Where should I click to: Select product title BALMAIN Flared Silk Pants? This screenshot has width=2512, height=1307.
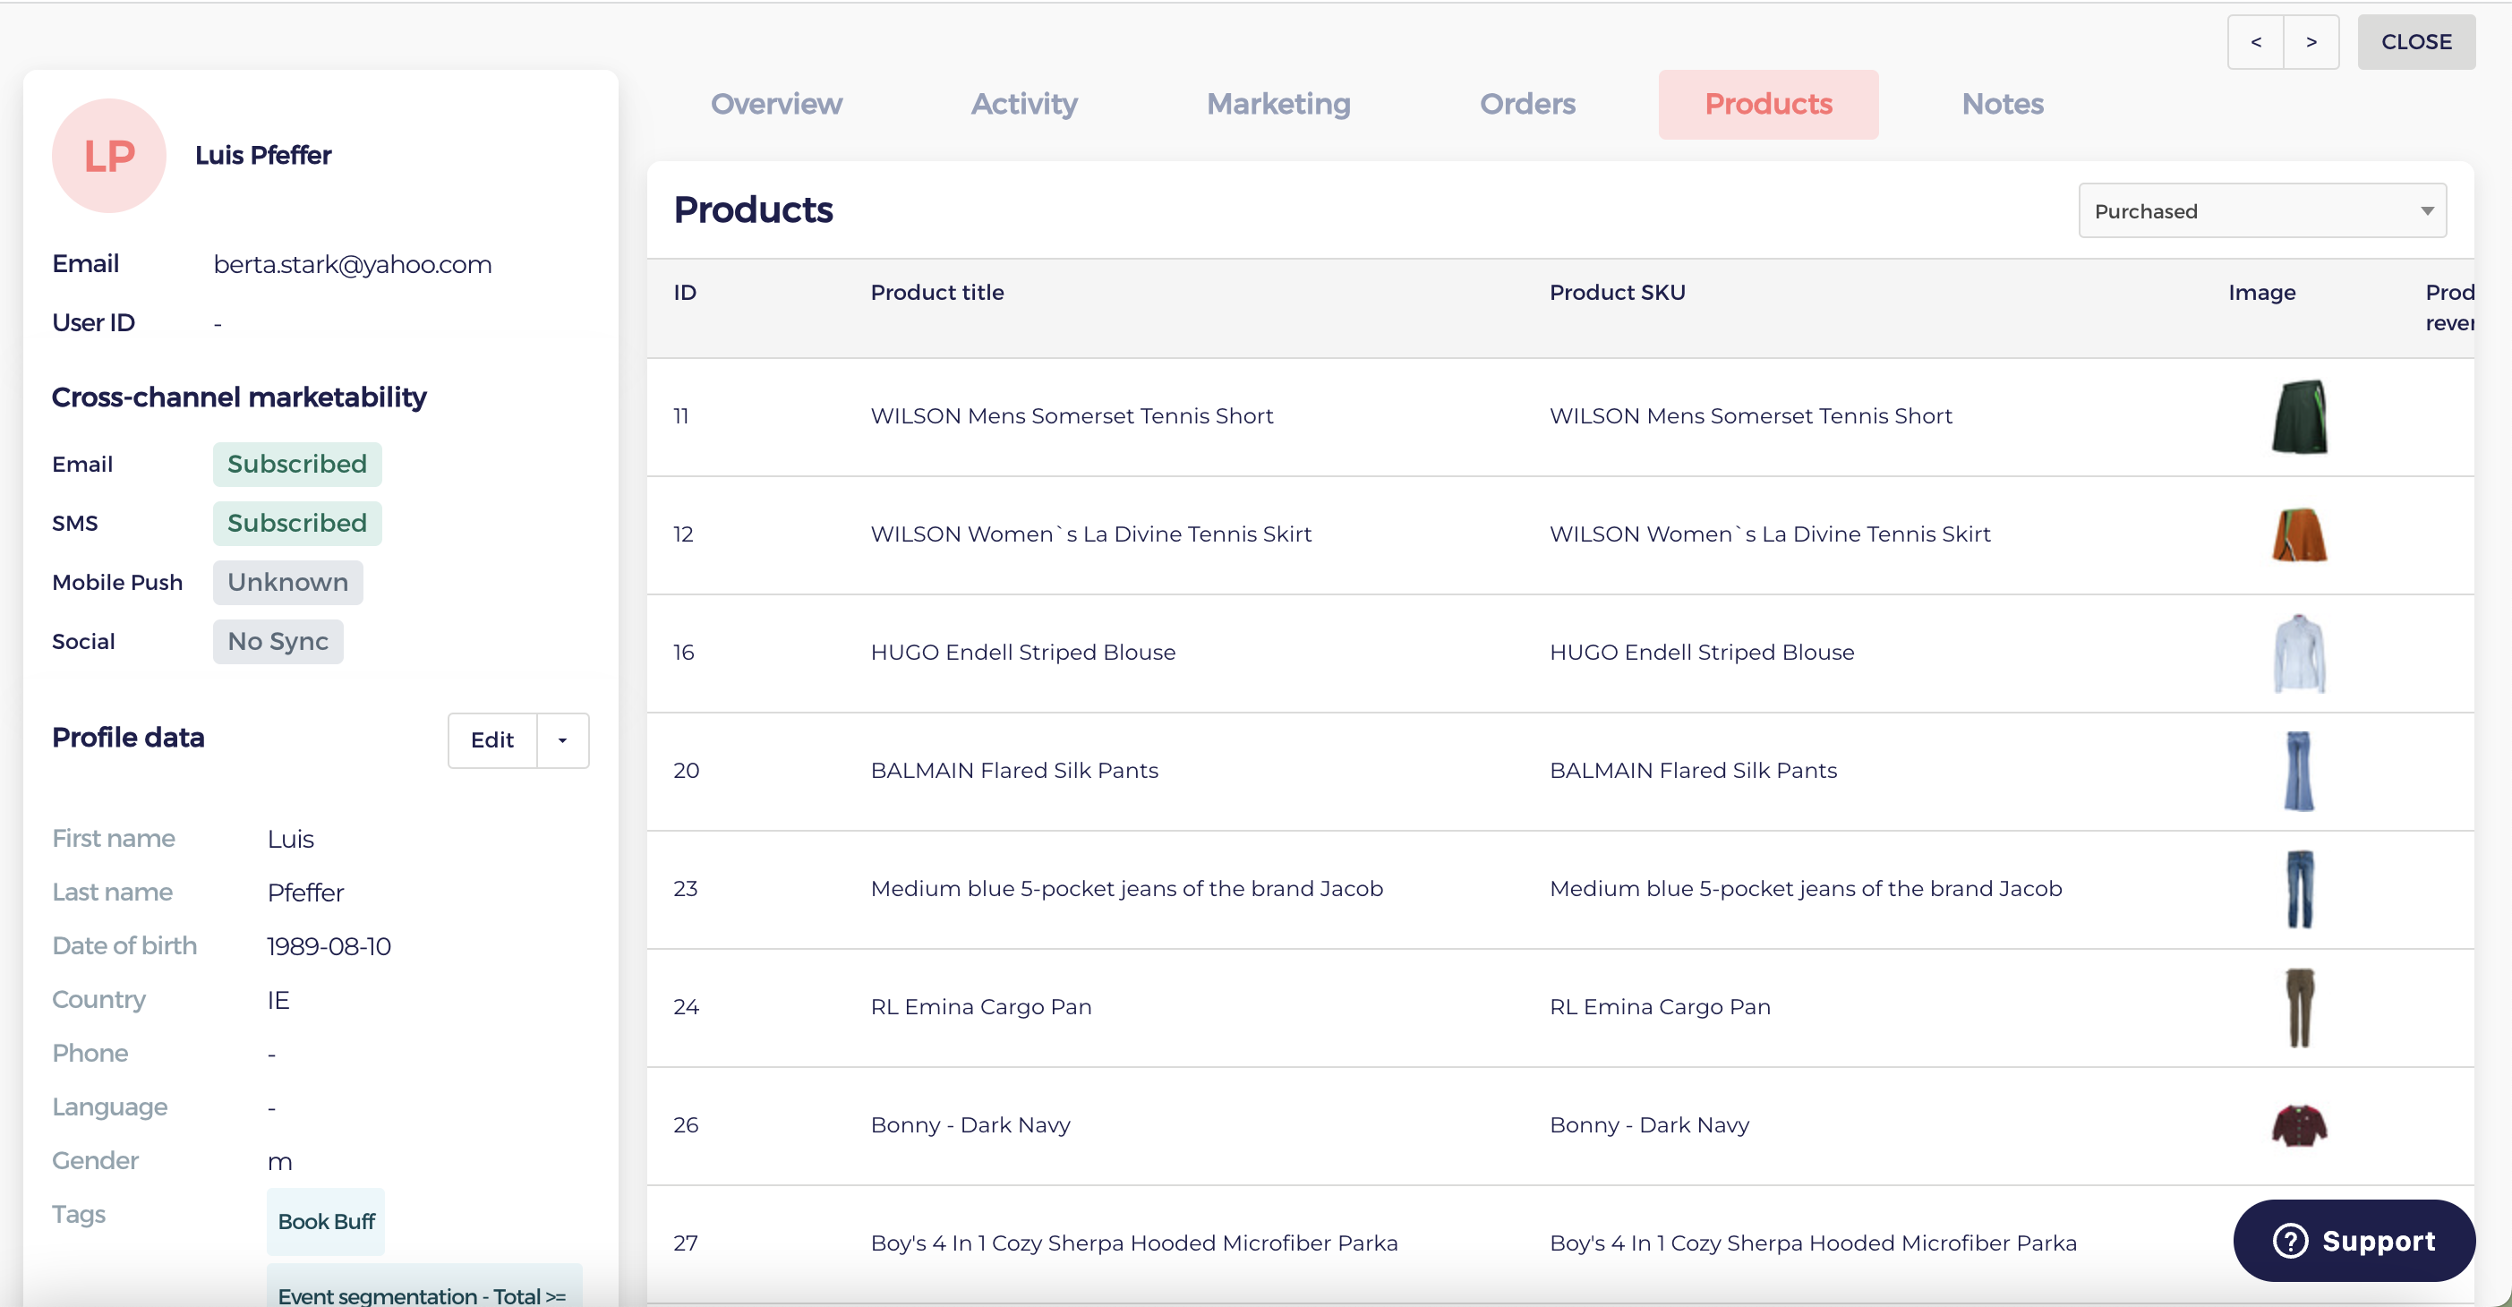(x=1014, y=771)
